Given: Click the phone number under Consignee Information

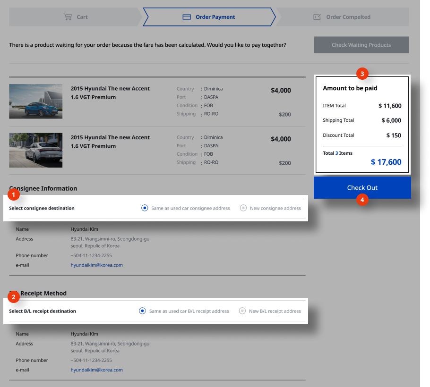Looking at the screenshot, I should (x=91, y=255).
